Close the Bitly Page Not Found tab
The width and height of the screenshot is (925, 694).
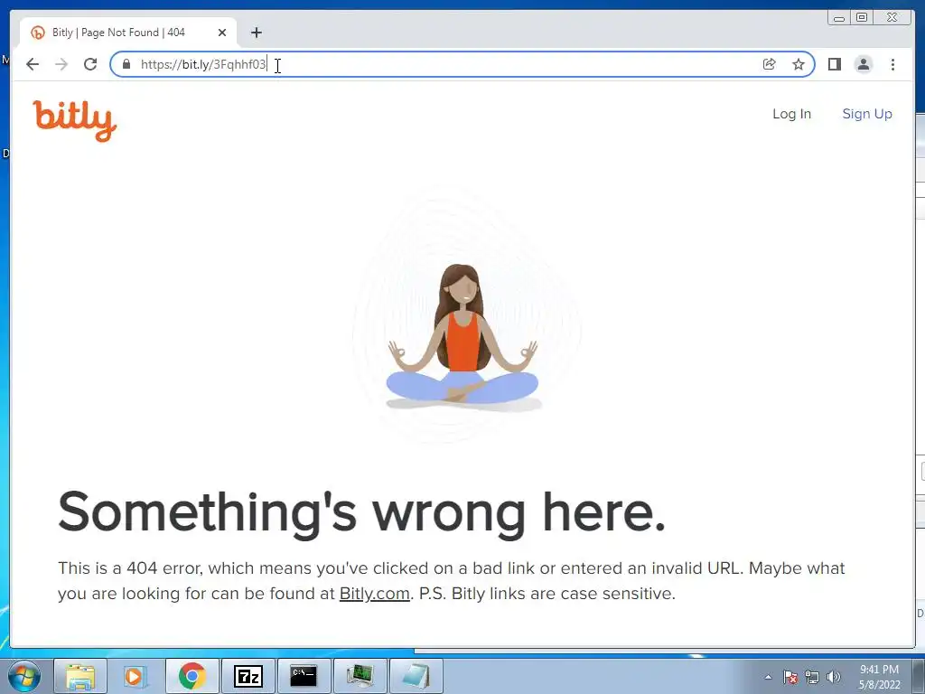coord(222,33)
